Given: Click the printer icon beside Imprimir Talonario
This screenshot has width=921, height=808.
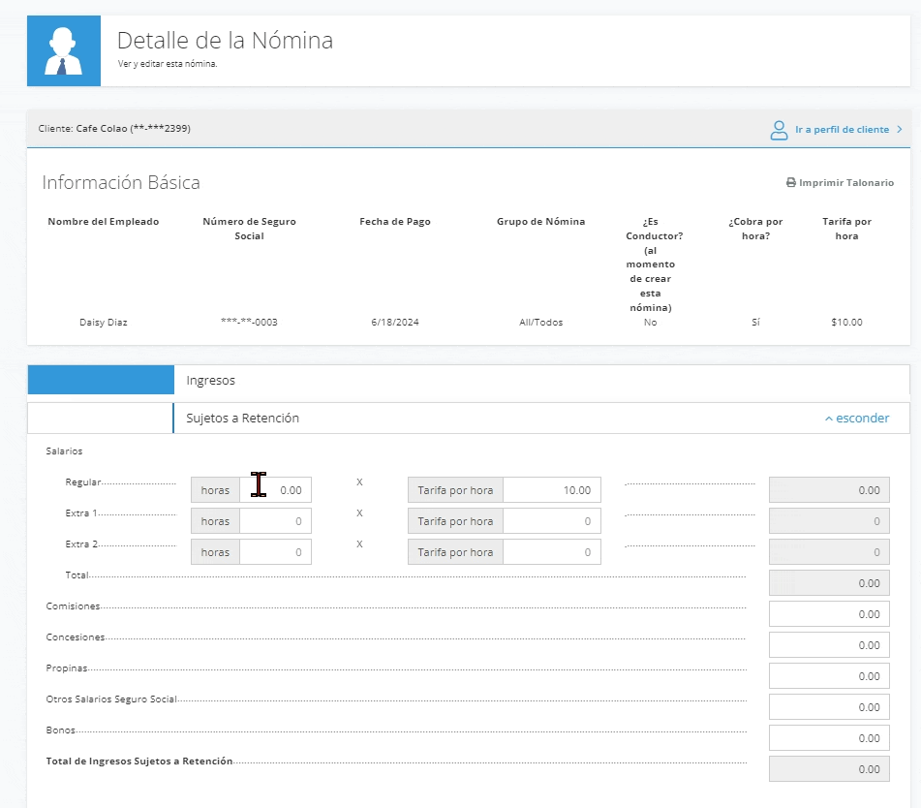Looking at the screenshot, I should [x=791, y=183].
